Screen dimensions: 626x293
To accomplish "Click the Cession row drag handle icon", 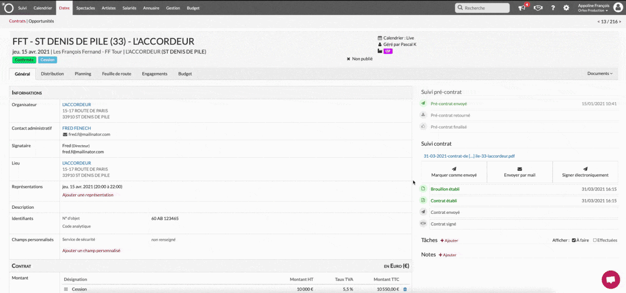I will coord(66,289).
